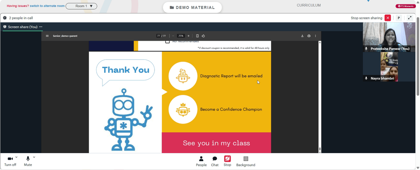
Task: Click the fit to page icon
Action: point(197,36)
